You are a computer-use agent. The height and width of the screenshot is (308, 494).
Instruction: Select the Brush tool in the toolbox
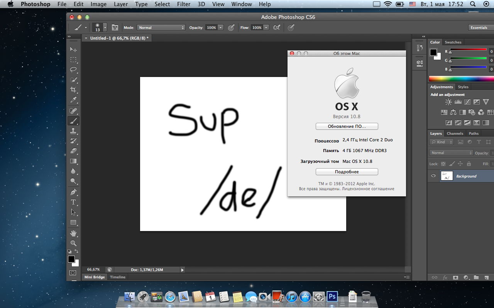pos(73,121)
